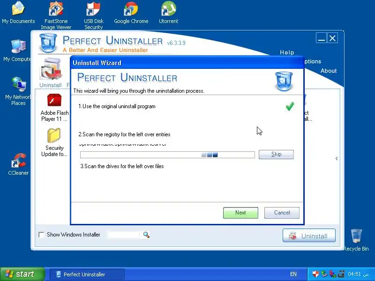
Task: Minimize the Perfect Uninstaller window
Action: [x=321, y=38]
